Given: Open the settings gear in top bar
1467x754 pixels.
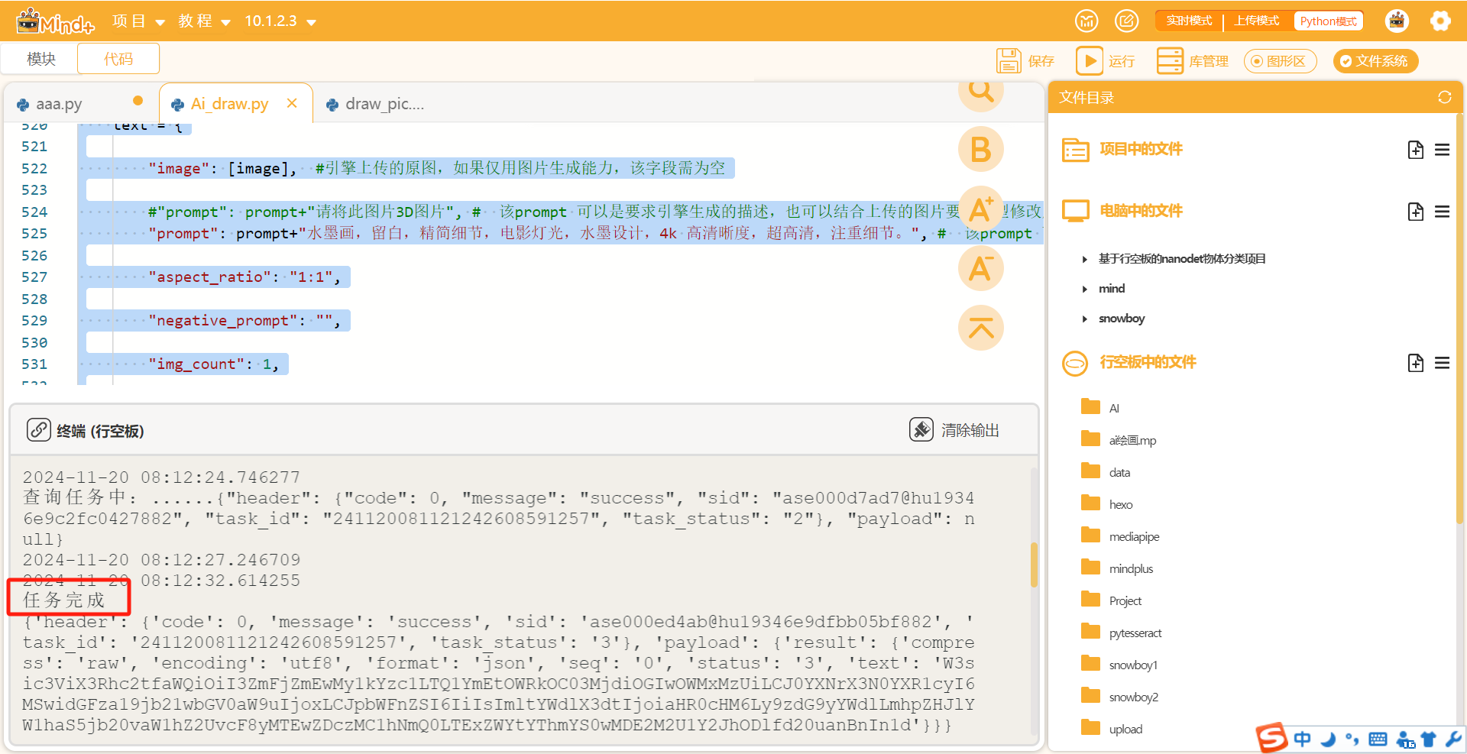Looking at the screenshot, I should (x=1440, y=21).
